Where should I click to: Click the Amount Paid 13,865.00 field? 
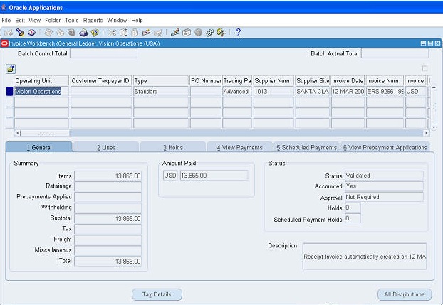pyautogui.click(x=214, y=176)
